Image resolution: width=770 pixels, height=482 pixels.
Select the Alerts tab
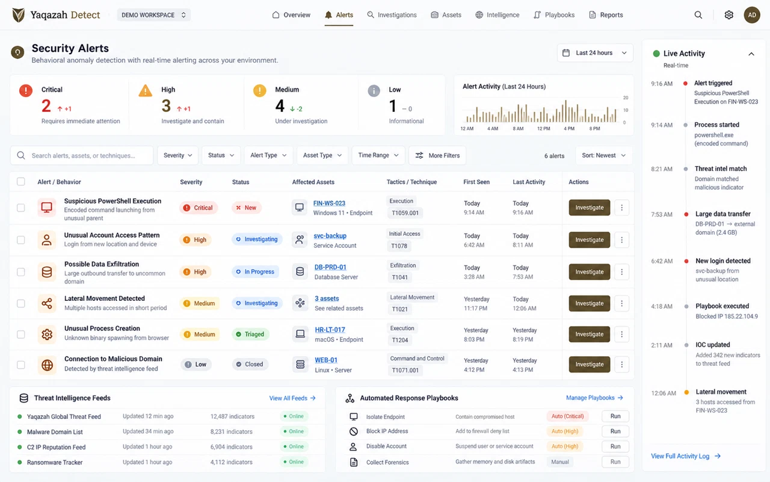click(339, 15)
